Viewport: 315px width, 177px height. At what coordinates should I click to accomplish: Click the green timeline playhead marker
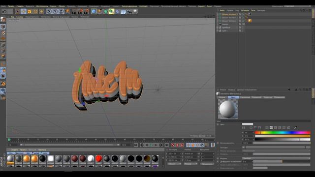click(9, 140)
